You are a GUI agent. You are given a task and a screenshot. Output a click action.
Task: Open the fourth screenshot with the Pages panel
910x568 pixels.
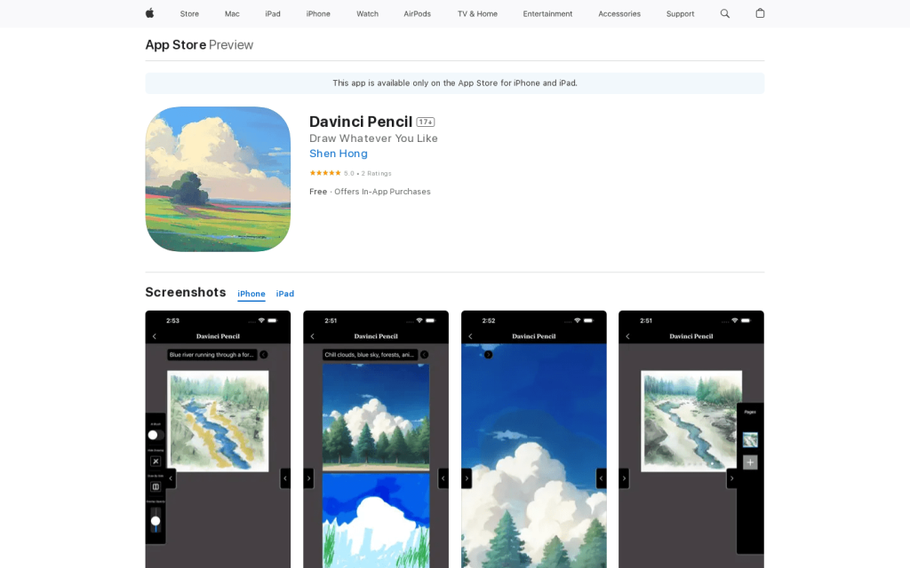click(691, 439)
